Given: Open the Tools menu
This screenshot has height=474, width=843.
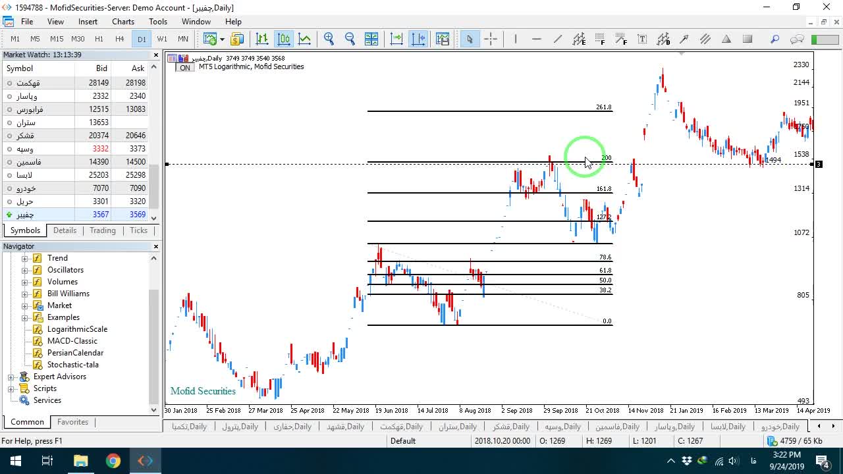Looking at the screenshot, I should [158, 22].
